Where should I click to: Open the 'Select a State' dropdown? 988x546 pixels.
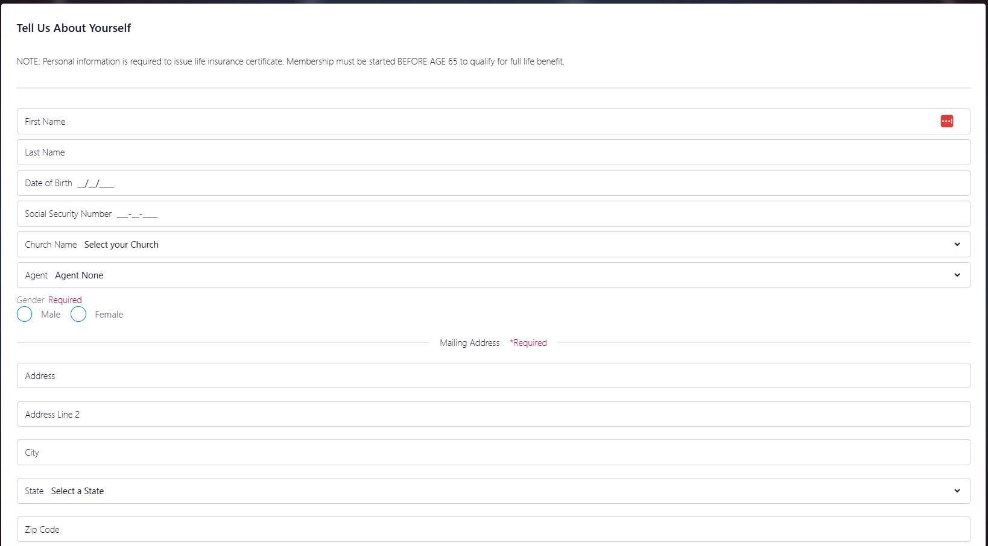[483, 491]
